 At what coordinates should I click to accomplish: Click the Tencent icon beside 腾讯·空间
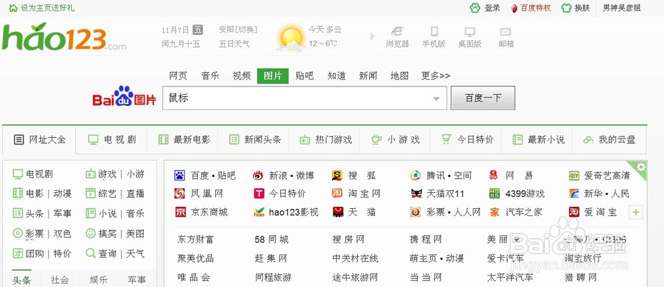coord(416,176)
